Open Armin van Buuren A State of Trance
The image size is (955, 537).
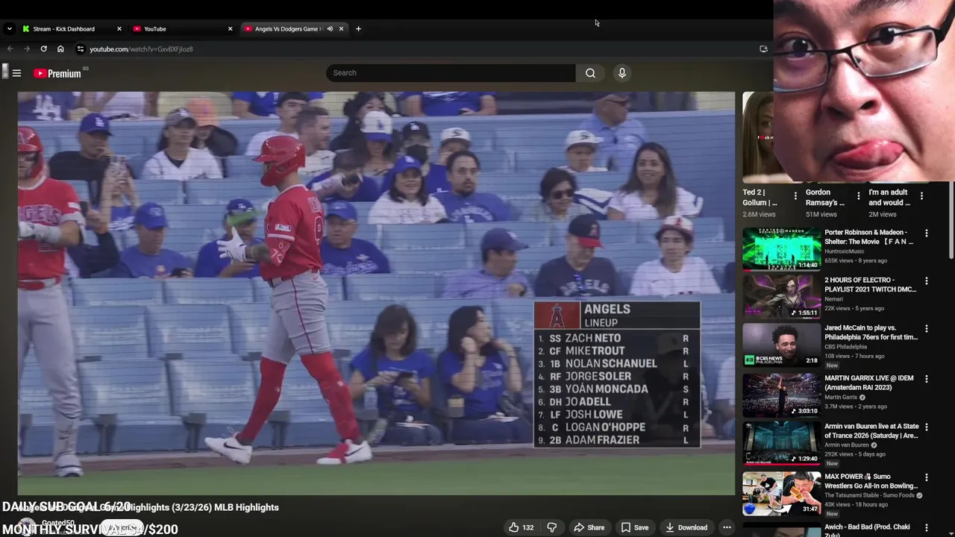(x=871, y=431)
